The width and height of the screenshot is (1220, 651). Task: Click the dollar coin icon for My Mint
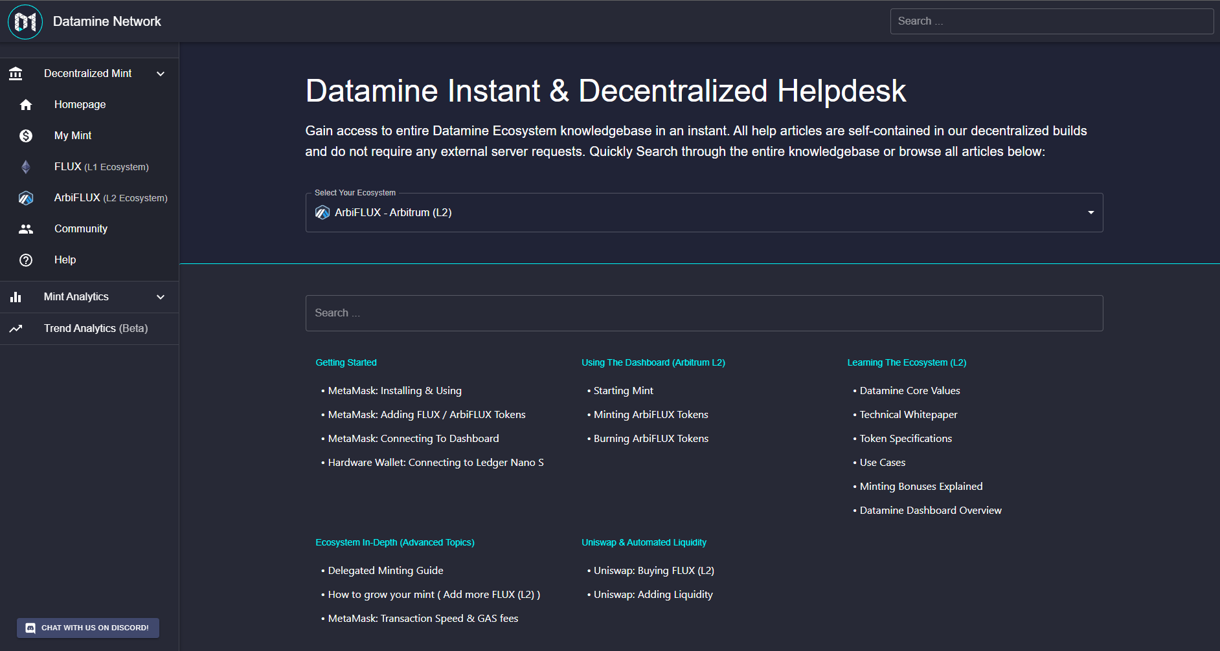tap(26, 136)
